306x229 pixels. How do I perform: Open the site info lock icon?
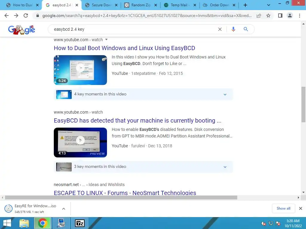pos(37,16)
